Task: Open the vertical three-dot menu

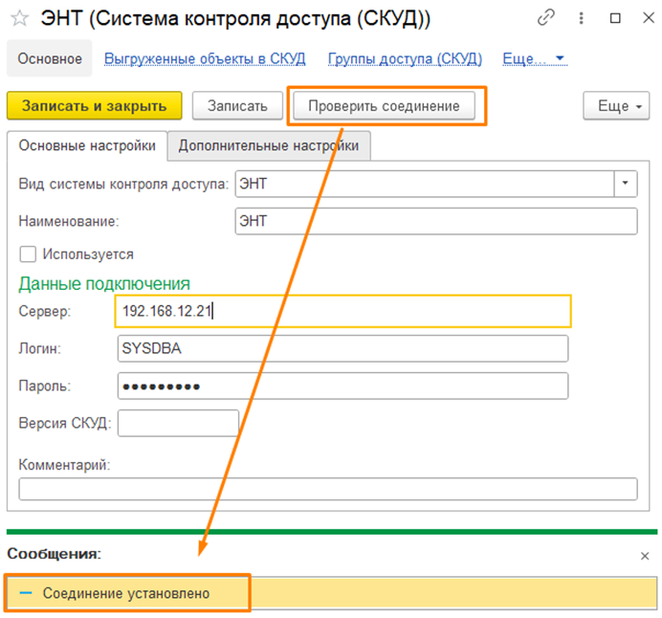Action: click(x=582, y=18)
